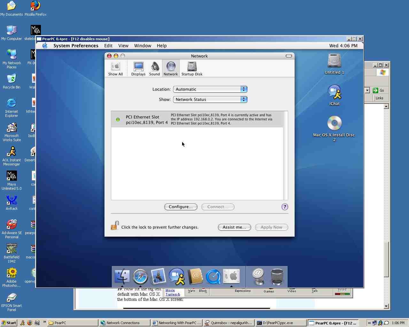The image size is (409, 327).
Task: Open the Untitled 1 hard drive
Action: point(334,64)
